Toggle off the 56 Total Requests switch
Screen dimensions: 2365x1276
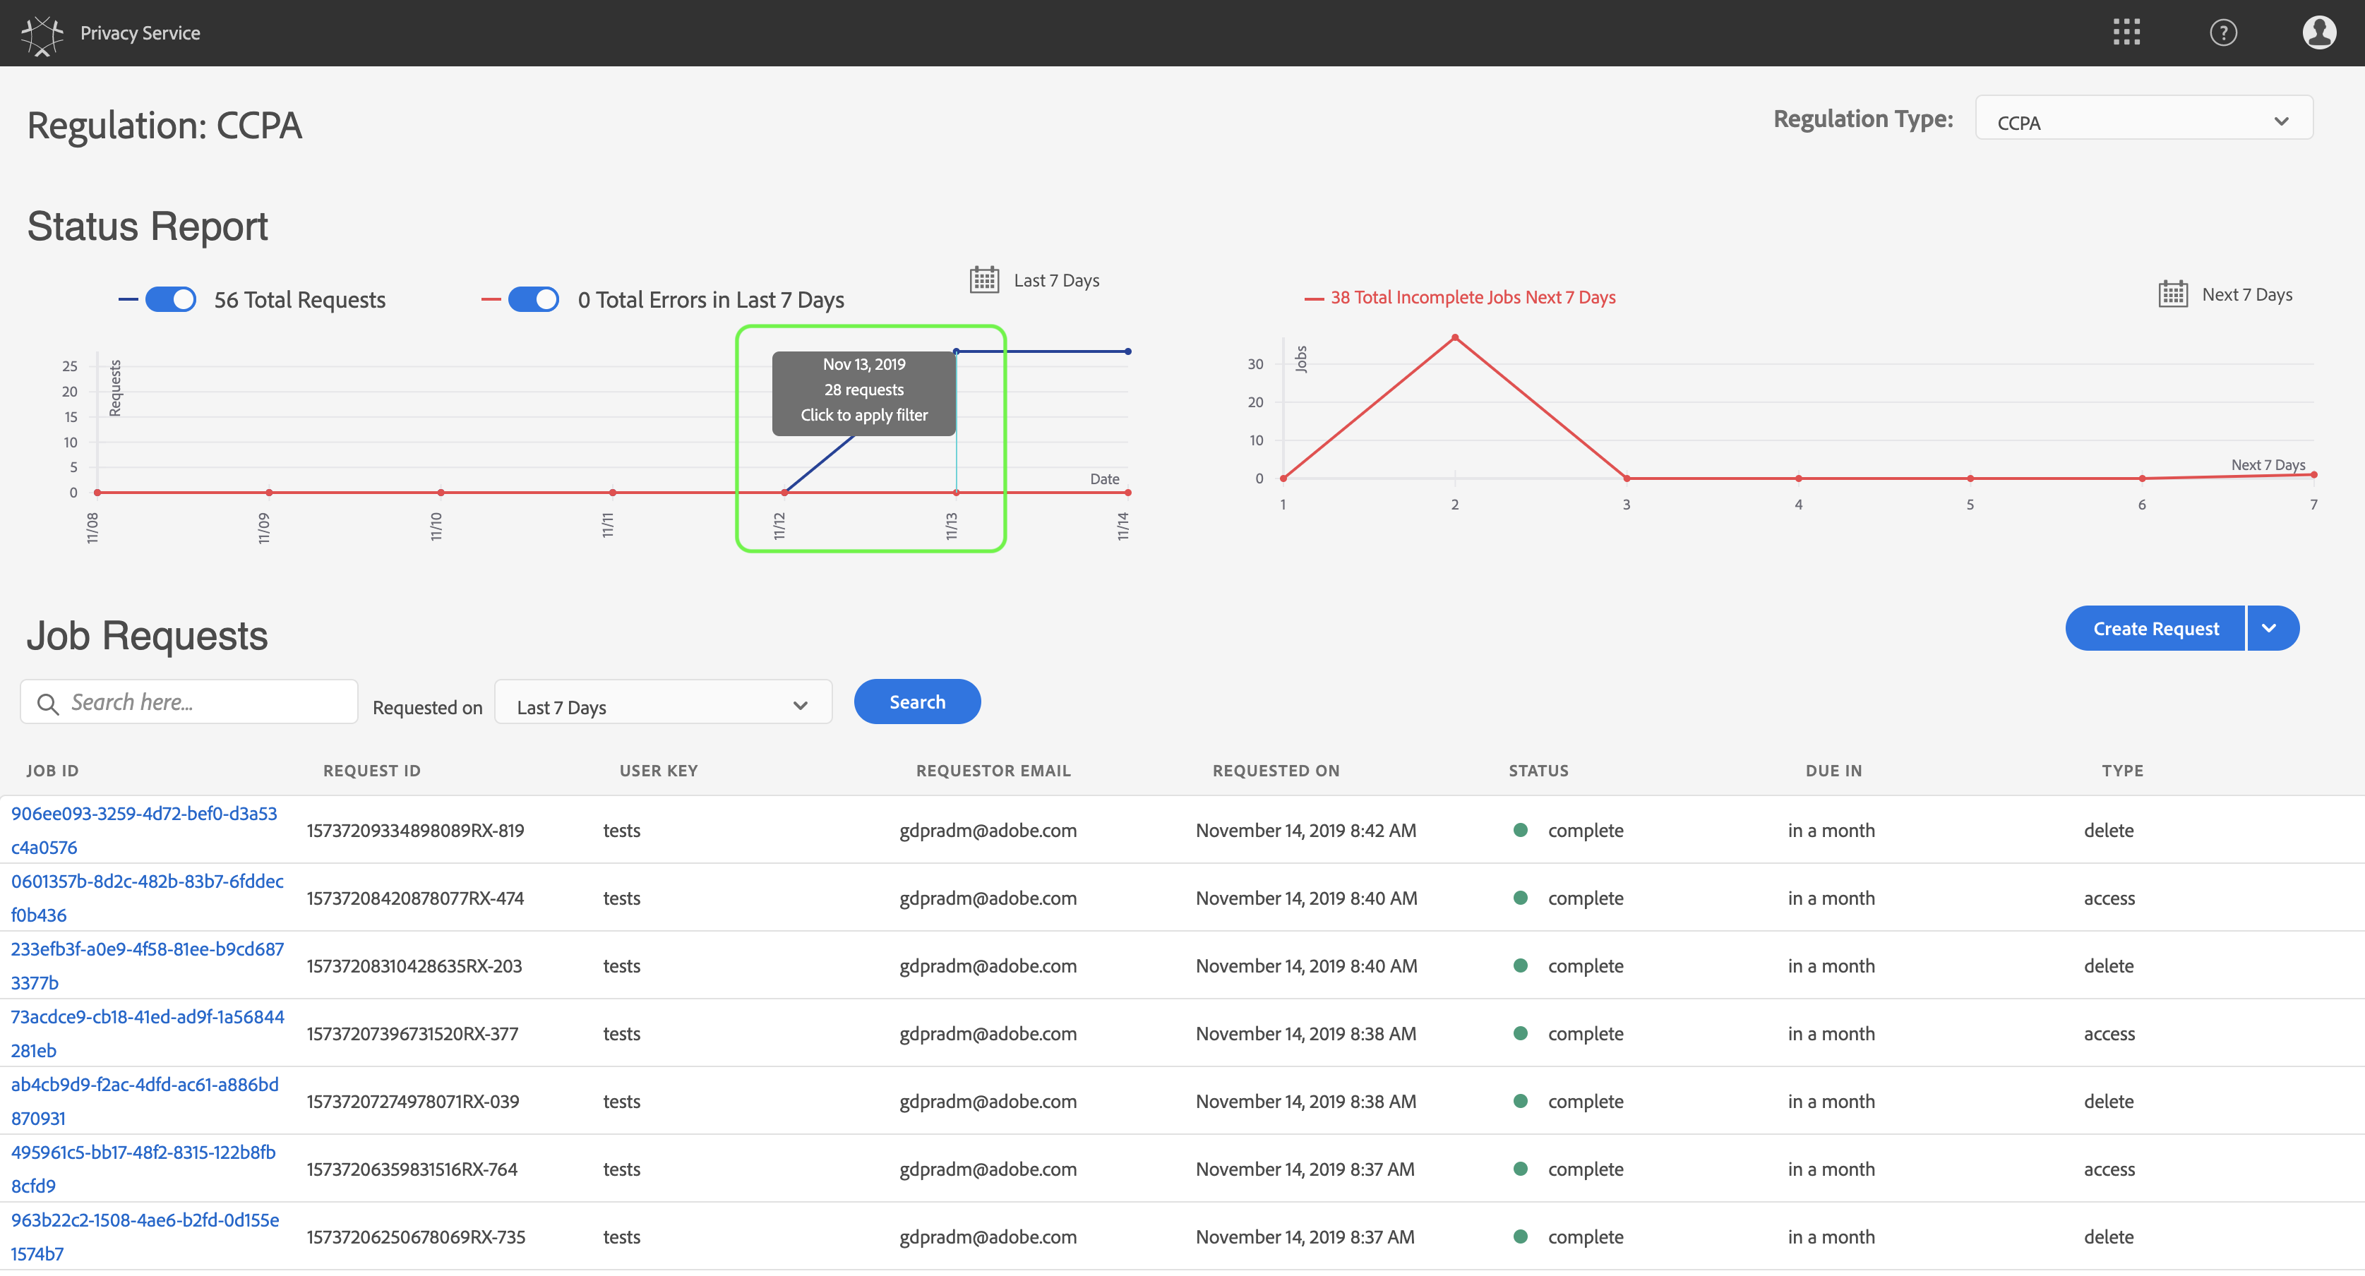click(171, 300)
